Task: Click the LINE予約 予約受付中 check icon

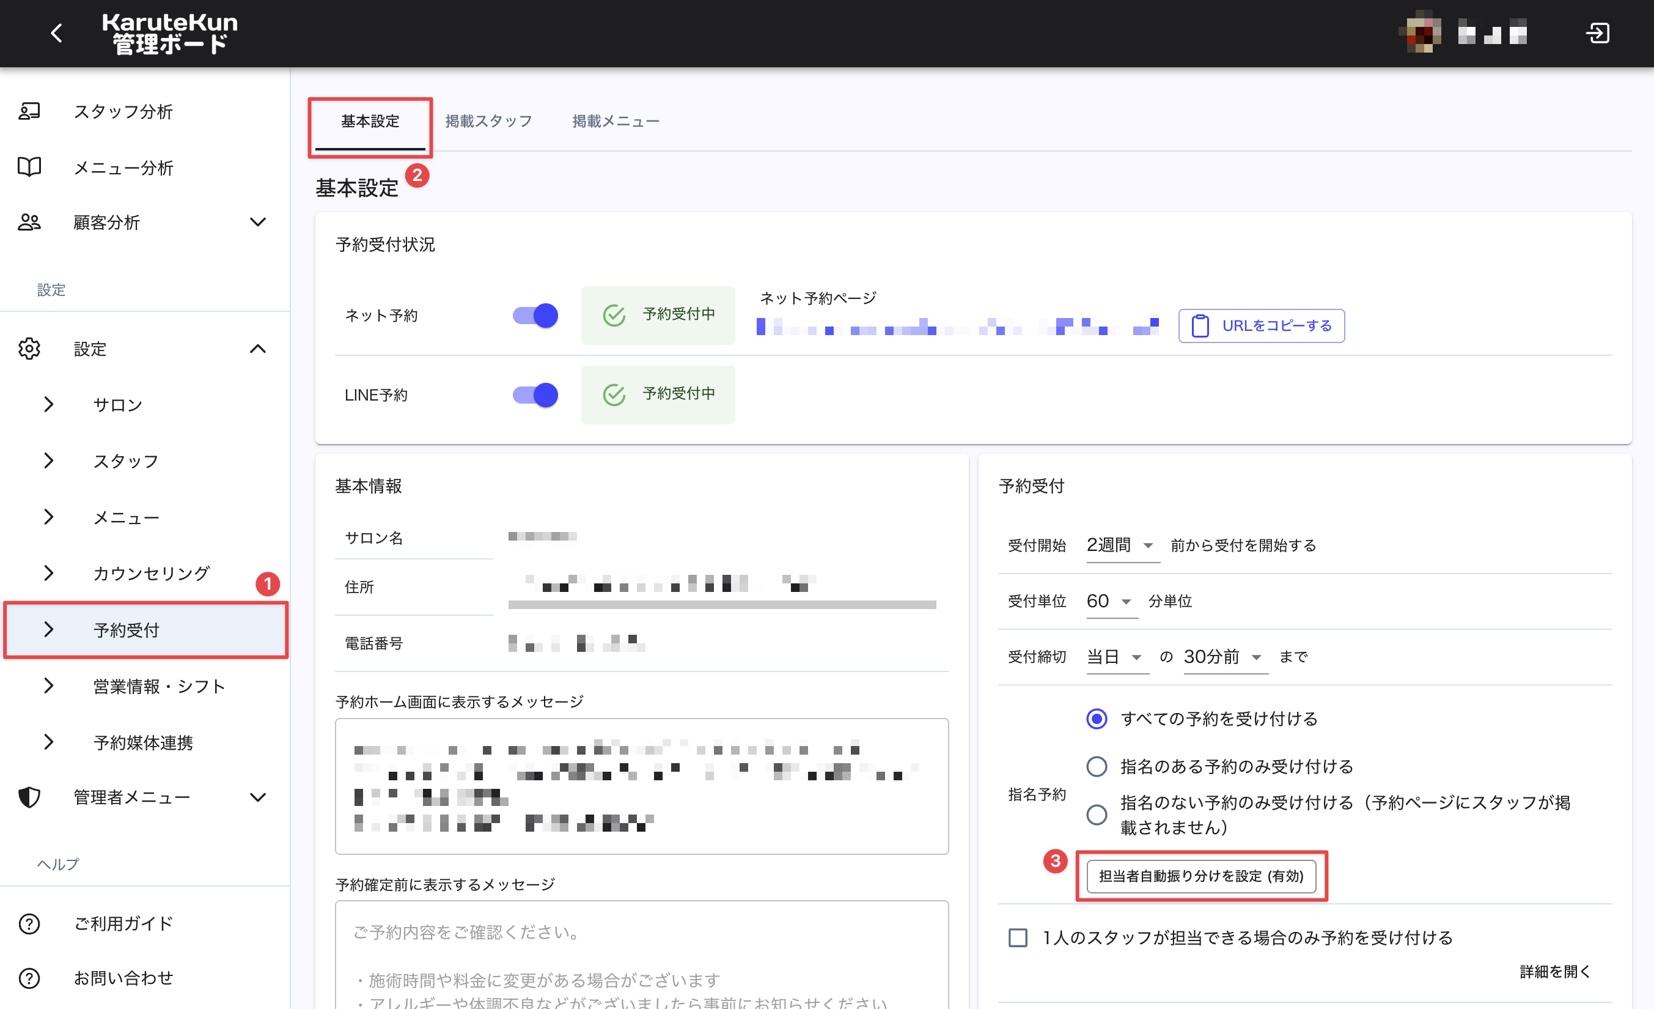Action: [x=614, y=394]
